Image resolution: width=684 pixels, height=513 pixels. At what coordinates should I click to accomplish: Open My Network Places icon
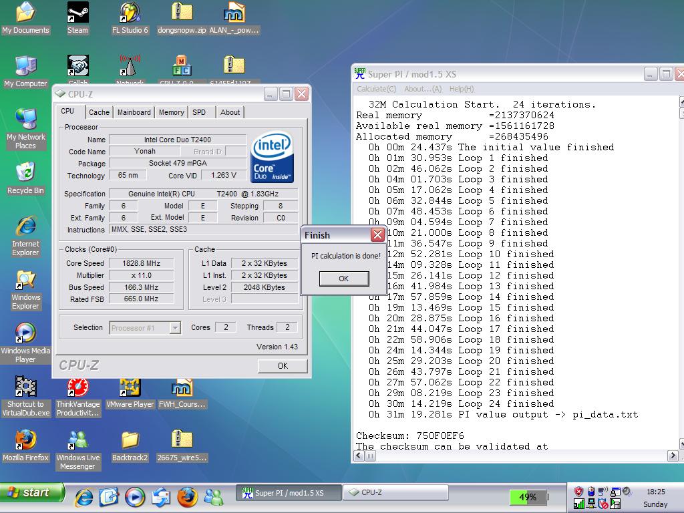pos(25,129)
